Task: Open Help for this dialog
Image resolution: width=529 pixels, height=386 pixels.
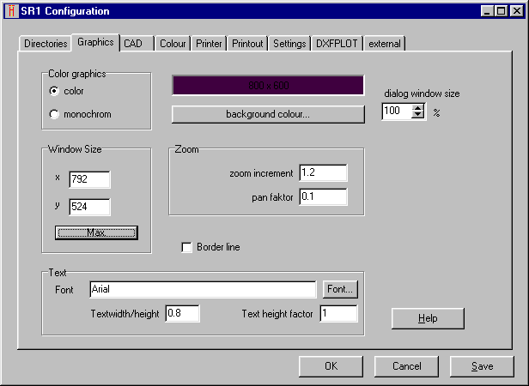Action: [428, 318]
